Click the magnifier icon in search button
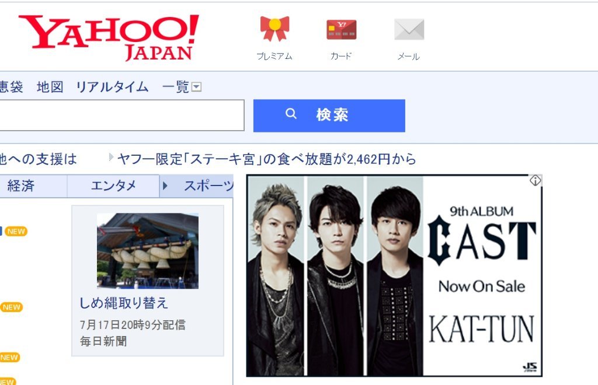The width and height of the screenshot is (598, 385). [291, 114]
